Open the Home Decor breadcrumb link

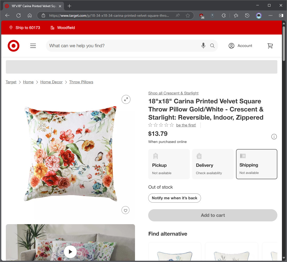point(52,82)
